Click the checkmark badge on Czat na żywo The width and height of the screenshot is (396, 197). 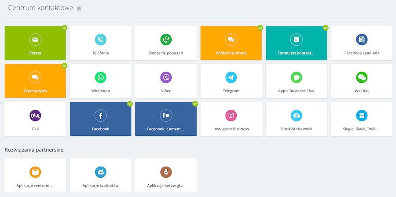[x=64, y=66]
